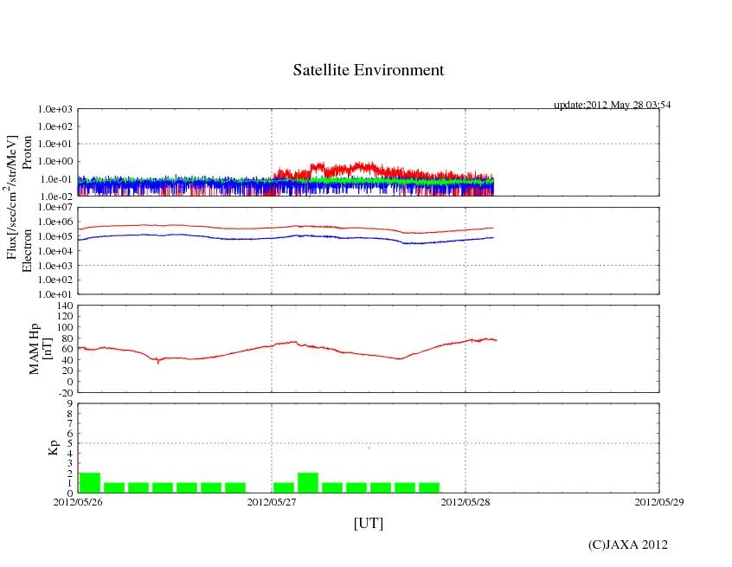Click the Flux units axis label

pyautogui.click(x=12, y=198)
